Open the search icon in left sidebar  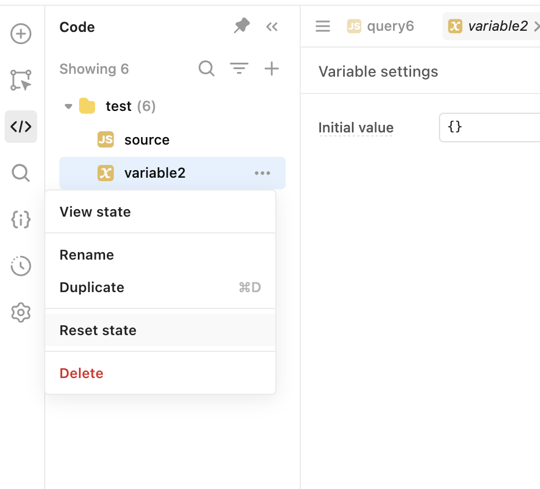pos(21,173)
